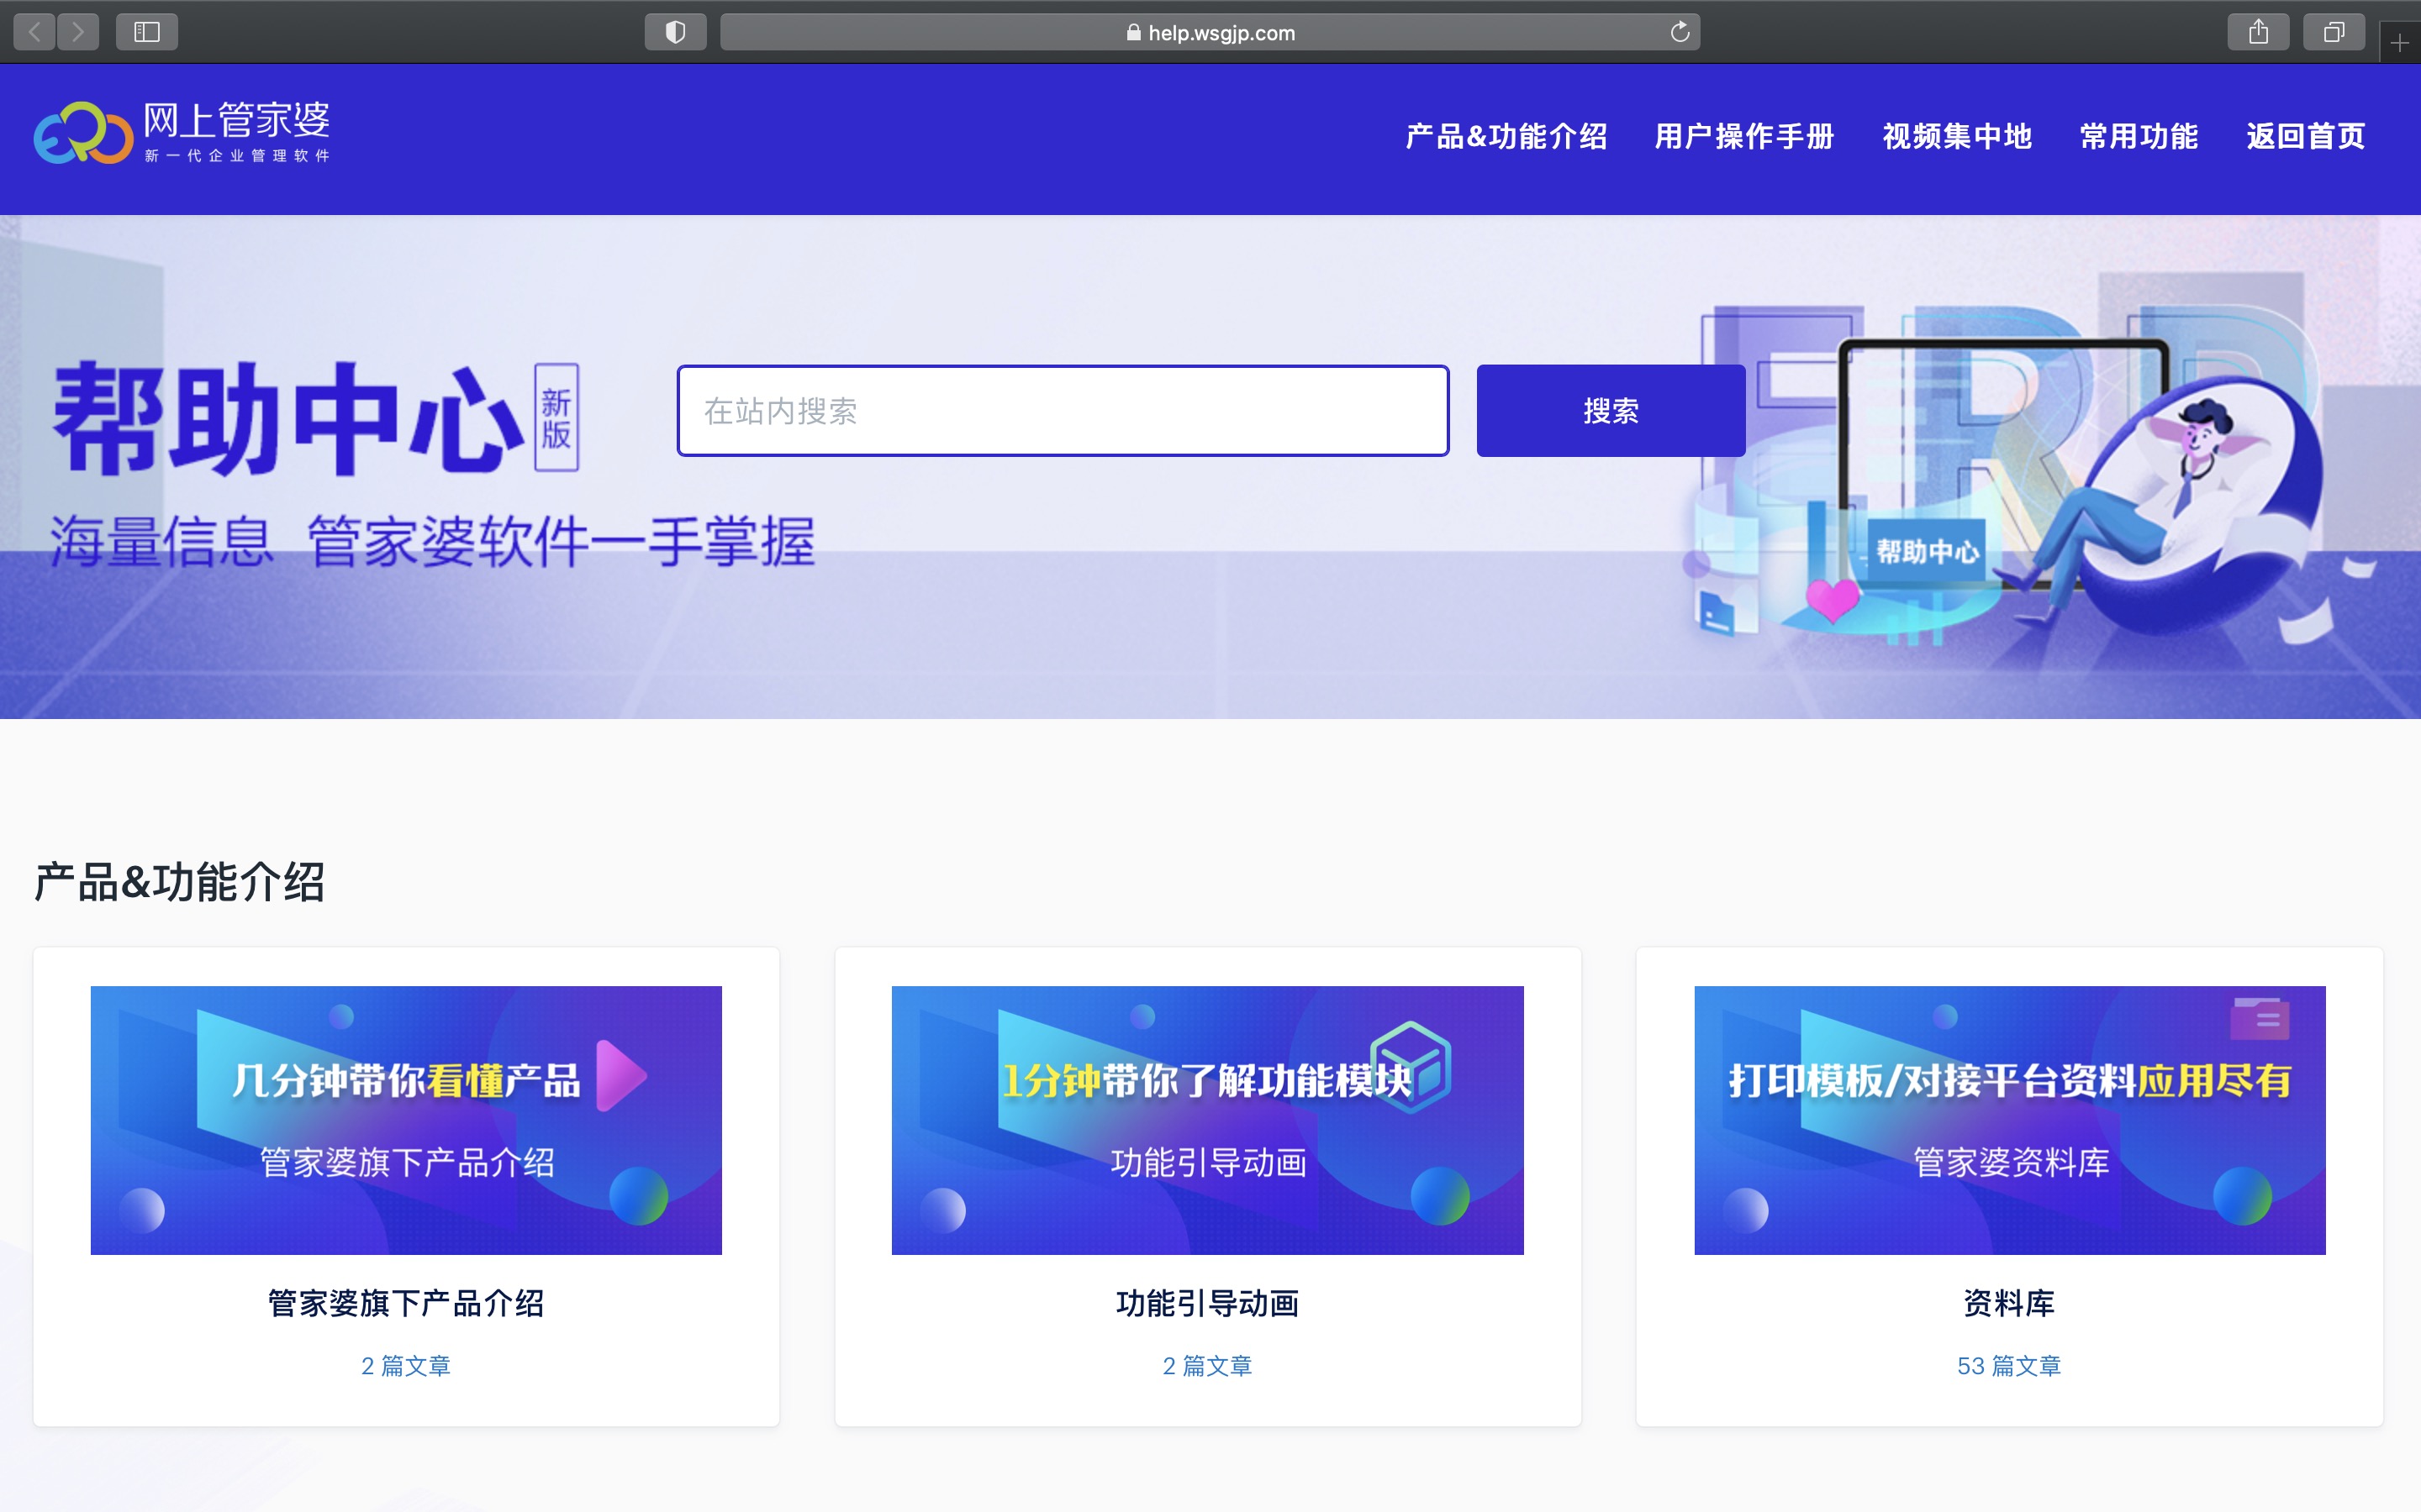Open the 功能引导动画 card title link
2421x1512 pixels.
pos(1207,1303)
